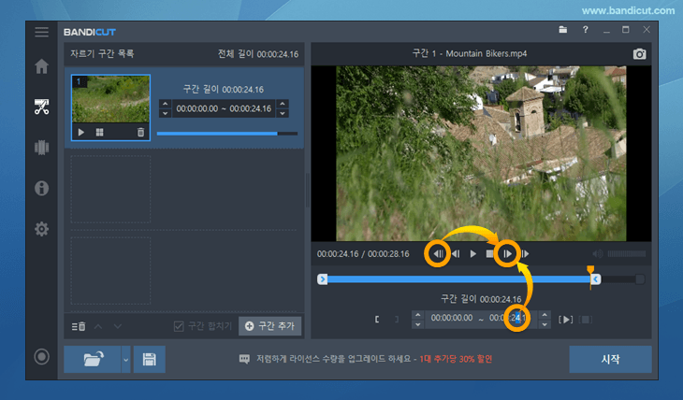
Task: Click the orange playhead marker
Action: 590,270
